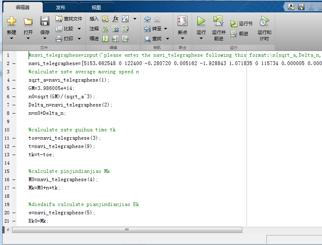Wrap comments with the third comment icon
Screen dimensions: 322x245
click(125, 29)
